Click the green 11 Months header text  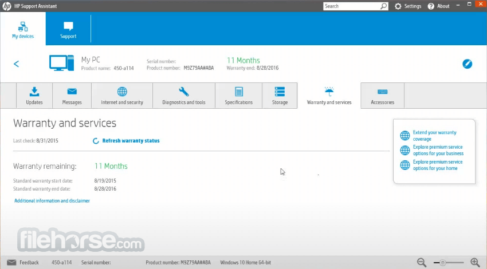pyautogui.click(x=243, y=60)
